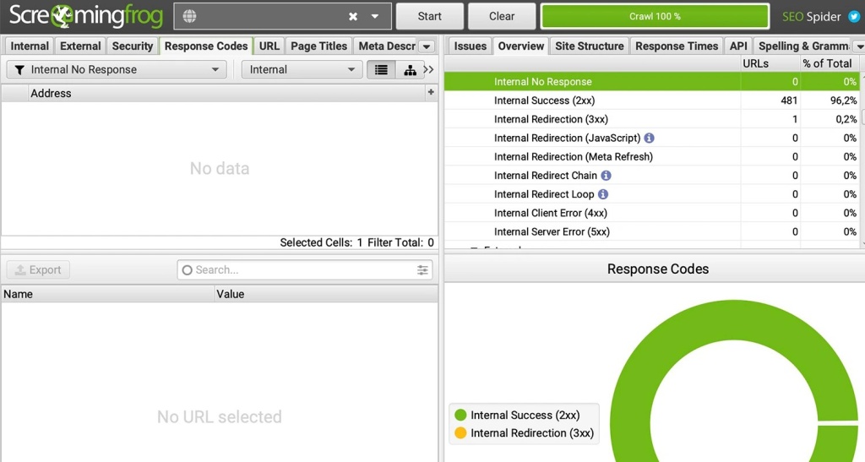
Task: Click the green Internal Success legend swatch
Action: pyautogui.click(x=460, y=415)
